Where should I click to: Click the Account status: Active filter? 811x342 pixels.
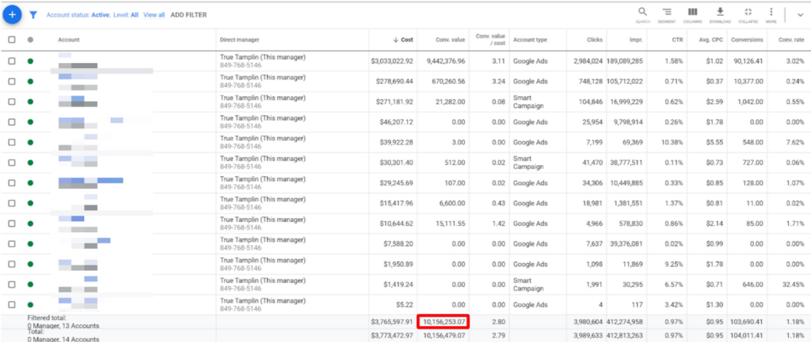78,15
